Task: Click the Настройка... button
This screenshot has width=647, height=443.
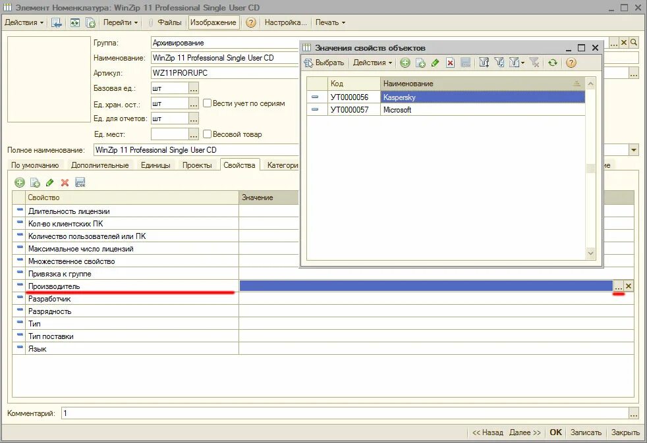Action: [285, 22]
